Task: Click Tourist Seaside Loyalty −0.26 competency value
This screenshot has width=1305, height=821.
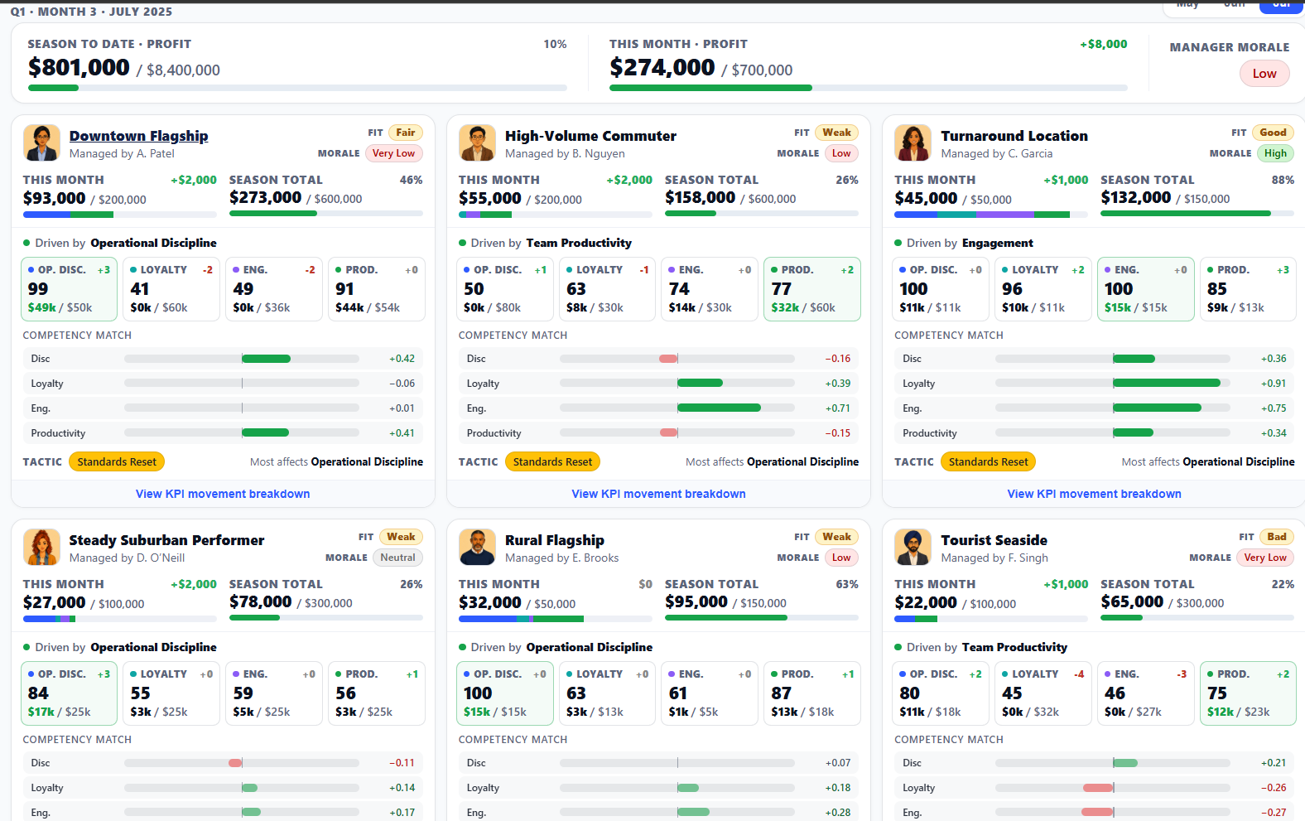Action: tap(1274, 788)
